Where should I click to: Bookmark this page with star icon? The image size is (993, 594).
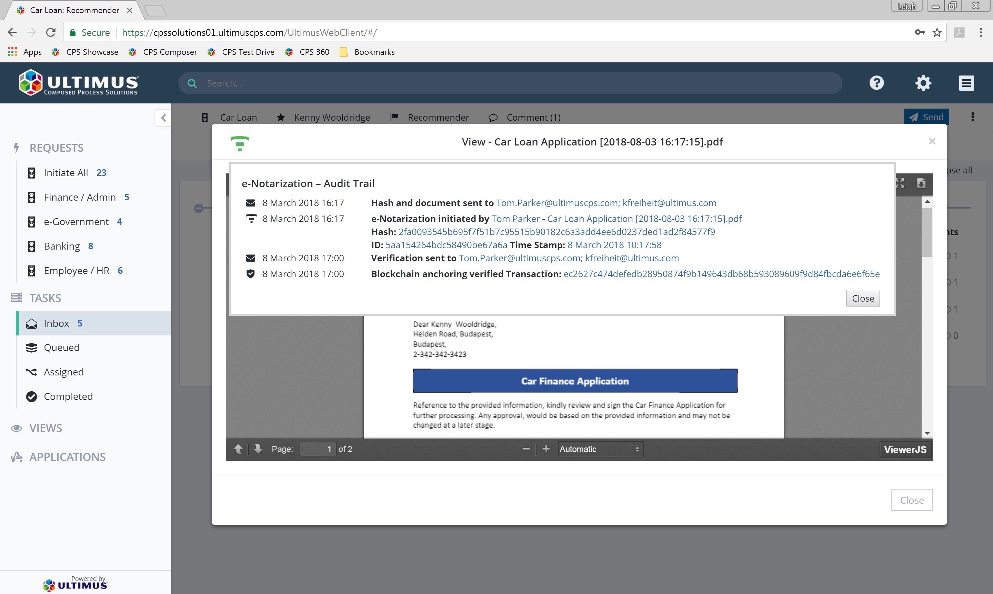[936, 32]
